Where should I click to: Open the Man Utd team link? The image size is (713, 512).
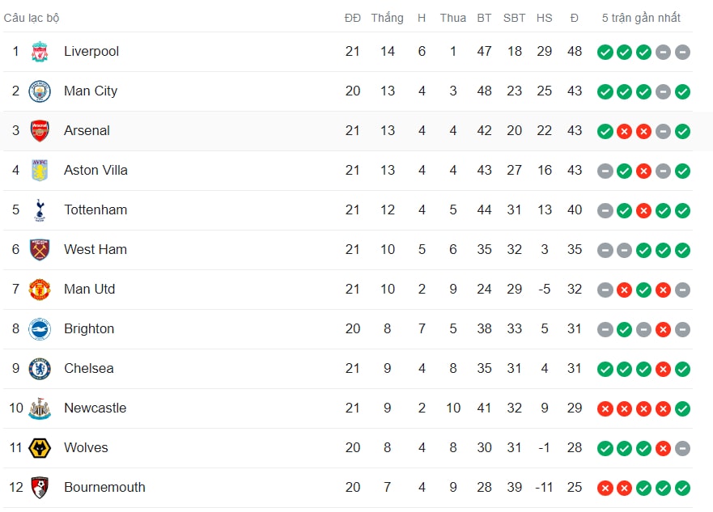(90, 290)
